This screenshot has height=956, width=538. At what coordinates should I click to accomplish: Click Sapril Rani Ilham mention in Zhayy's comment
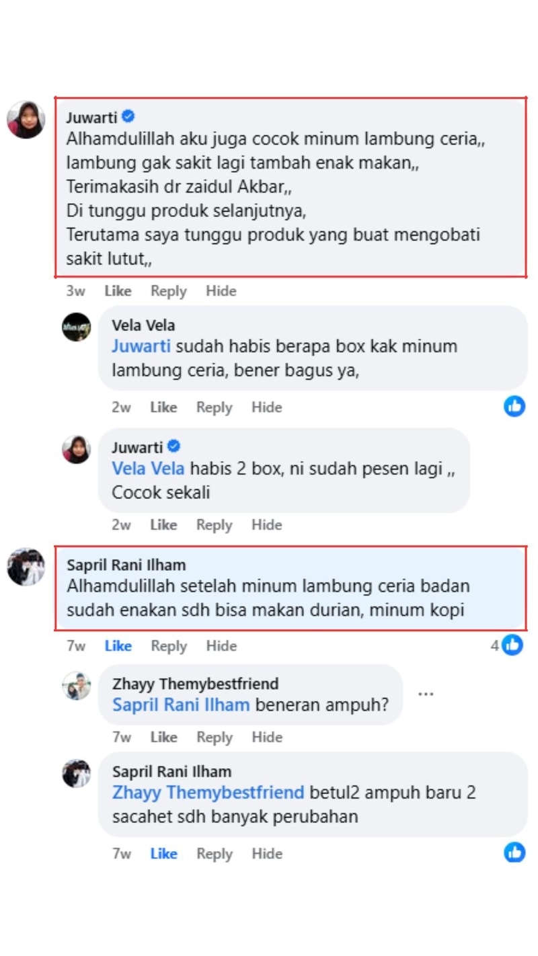click(x=181, y=705)
